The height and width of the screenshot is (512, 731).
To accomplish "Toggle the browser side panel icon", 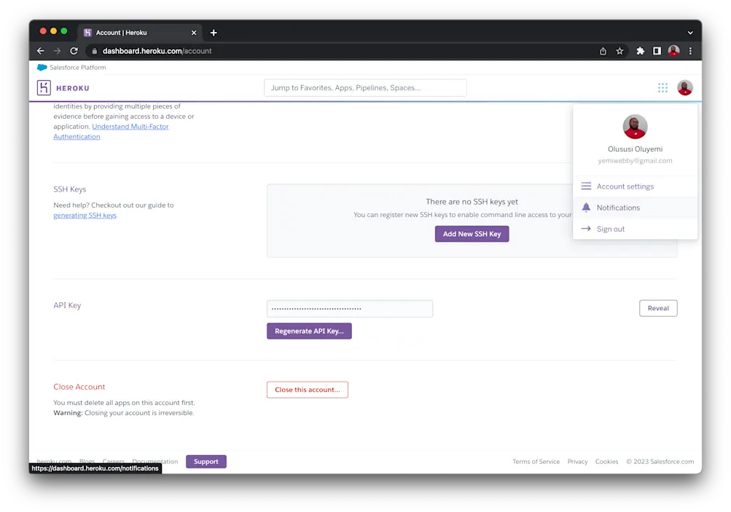I will click(x=657, y=51).
